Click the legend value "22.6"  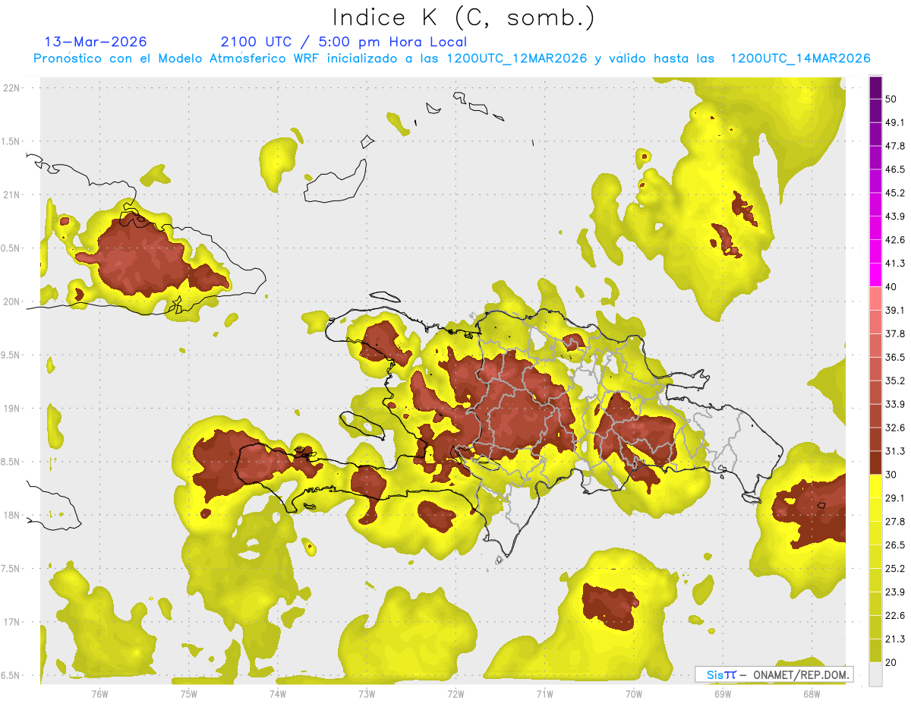point(895,616)
